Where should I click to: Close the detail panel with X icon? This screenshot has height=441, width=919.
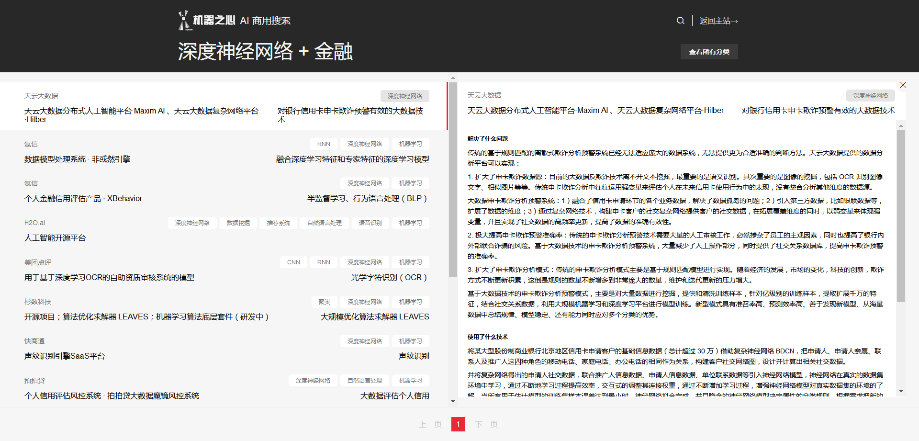coord(903,85)
